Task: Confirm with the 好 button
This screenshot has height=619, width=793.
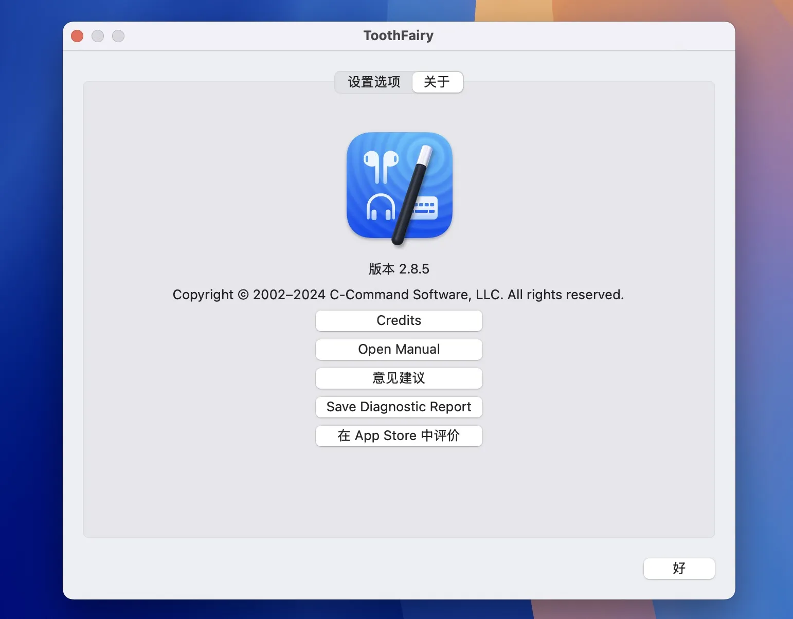Action: [679, 569]
